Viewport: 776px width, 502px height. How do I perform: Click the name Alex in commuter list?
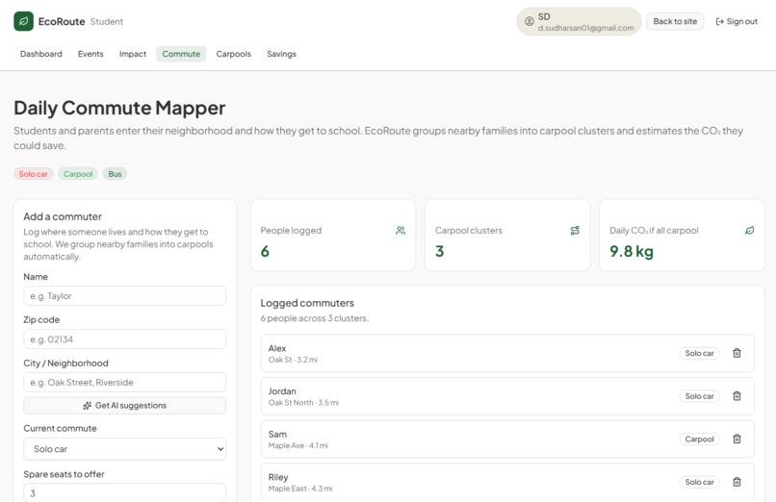pyautogui.click(x=277, y=348)
